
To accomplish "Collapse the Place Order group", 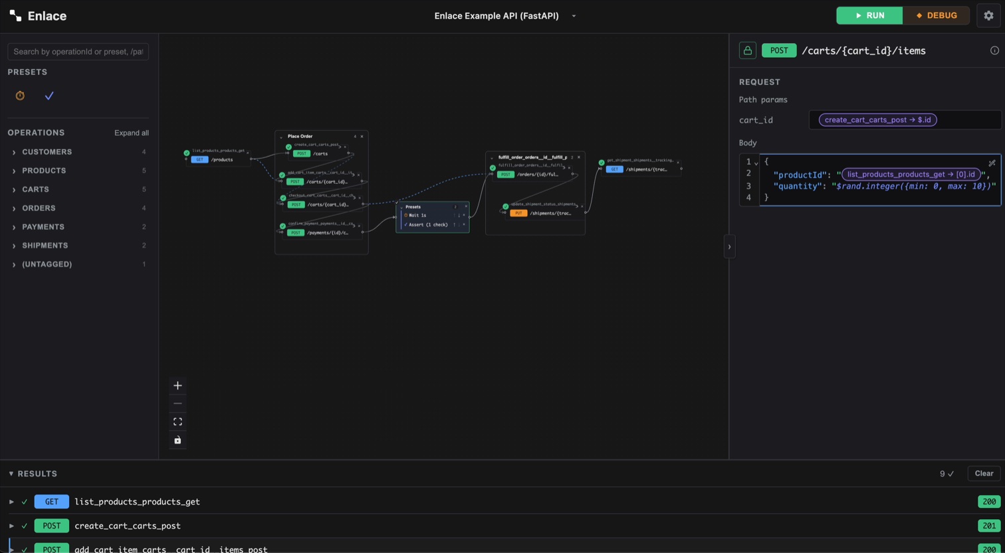I will (281, 137).
